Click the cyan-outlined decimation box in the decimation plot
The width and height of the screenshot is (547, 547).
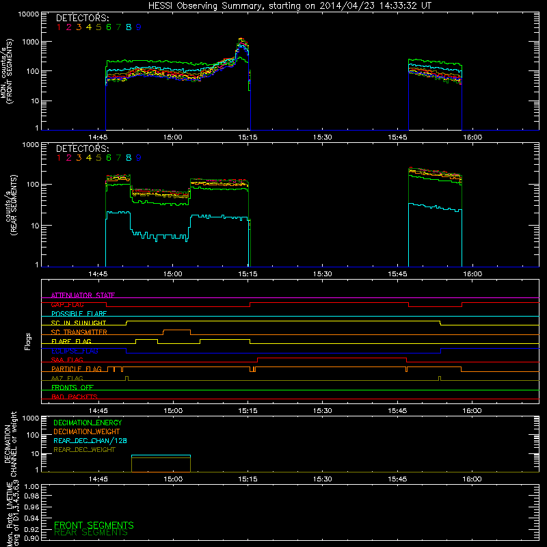coord(161,464)
